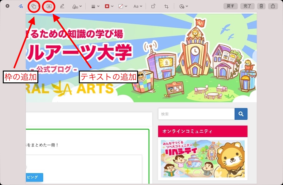Click the trash delete icon
The width and height of the screenshot is (283, 185).
click(261, 6)
